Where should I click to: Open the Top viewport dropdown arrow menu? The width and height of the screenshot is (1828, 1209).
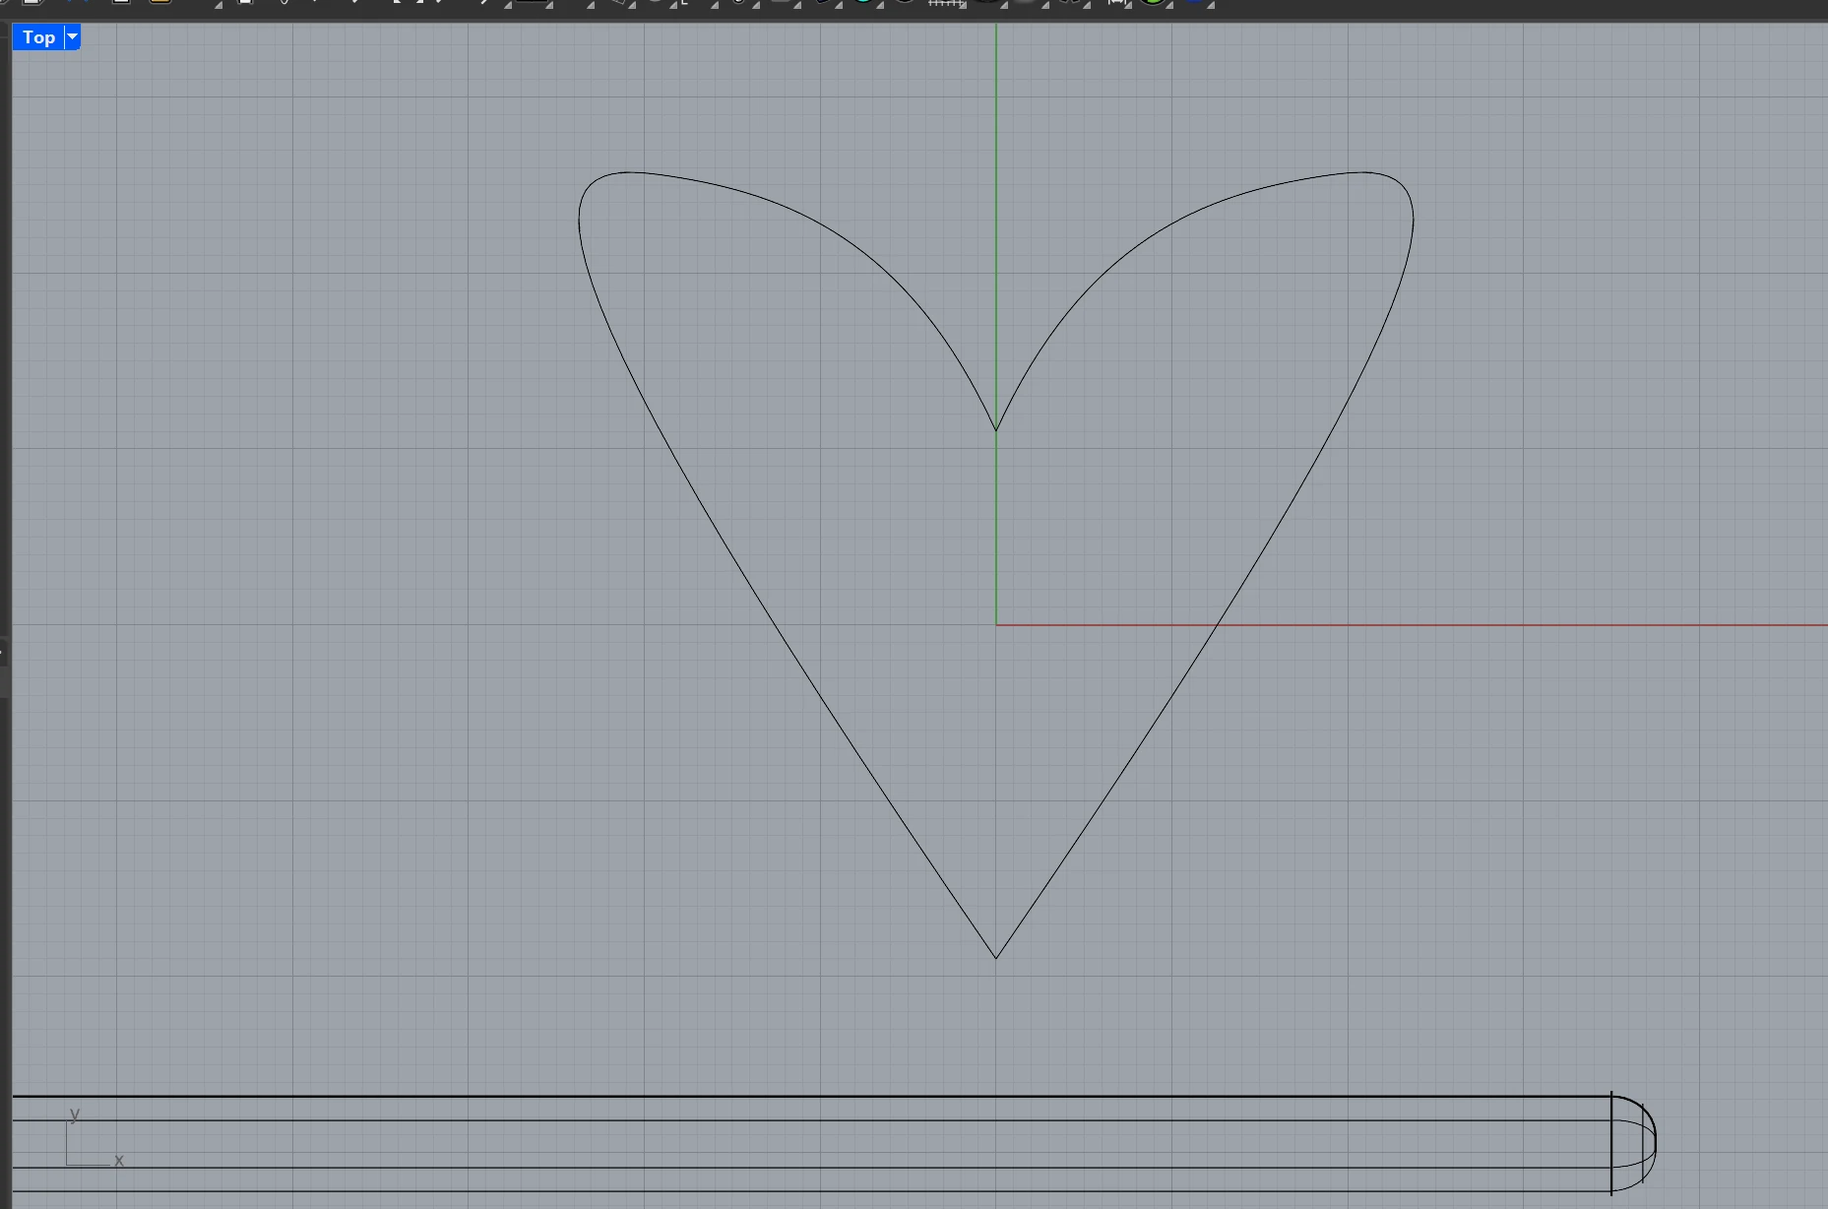(72, 37)
